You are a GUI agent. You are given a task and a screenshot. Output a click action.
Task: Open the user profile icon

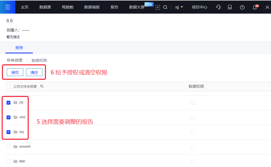(267, 7)
